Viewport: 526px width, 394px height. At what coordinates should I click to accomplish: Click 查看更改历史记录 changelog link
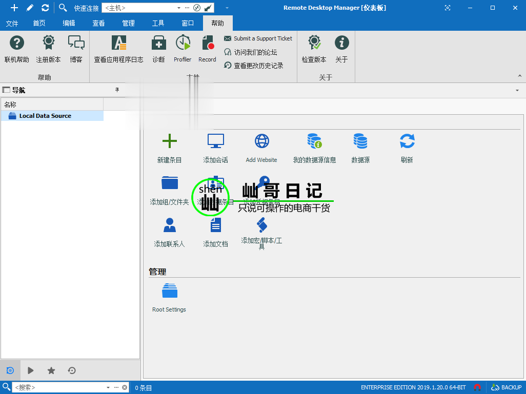click(x=254, y=66)
